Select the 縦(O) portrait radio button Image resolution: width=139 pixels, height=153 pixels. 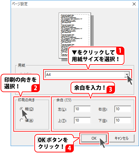(x=22, y=109)
